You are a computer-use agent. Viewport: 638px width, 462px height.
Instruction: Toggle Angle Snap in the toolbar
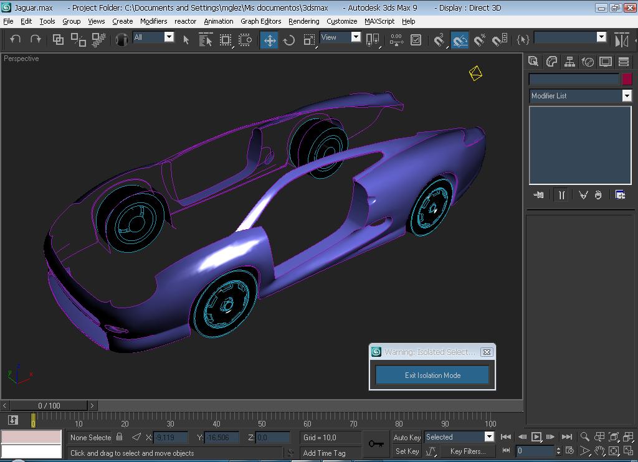(x=460, y=40)
